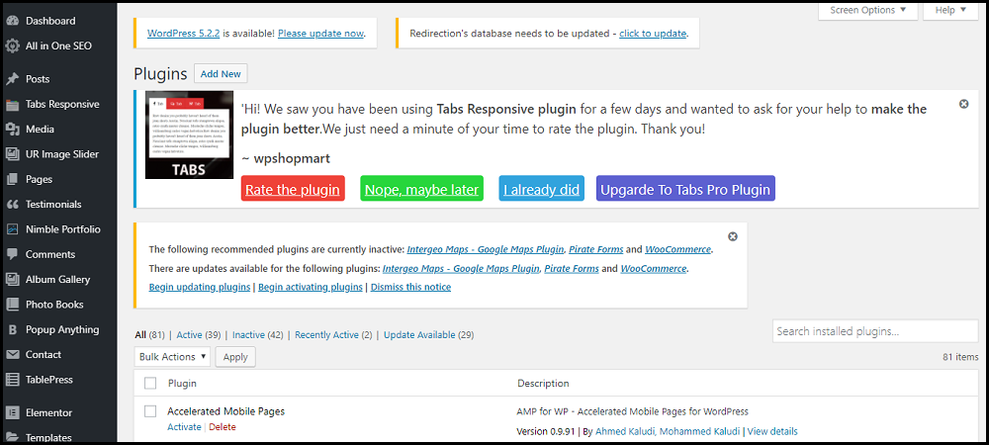The height and width of the screenshot is (445, 989).
Task: Open View details for Accelerated Mobile Pages
Action: (772, 432)
